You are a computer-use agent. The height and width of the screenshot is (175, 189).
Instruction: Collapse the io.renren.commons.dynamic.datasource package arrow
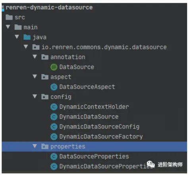26,47
